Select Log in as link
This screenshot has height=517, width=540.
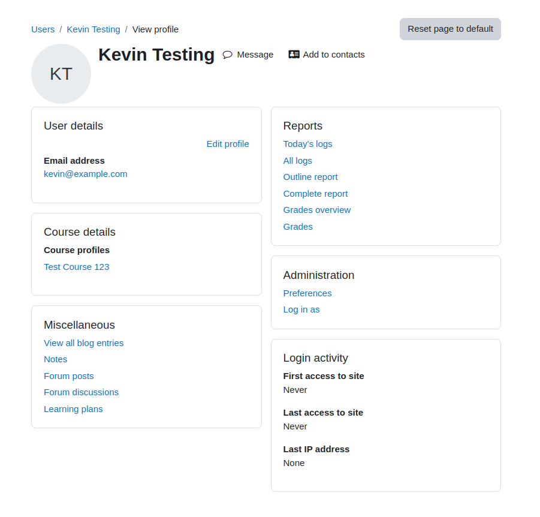(301, 310)
